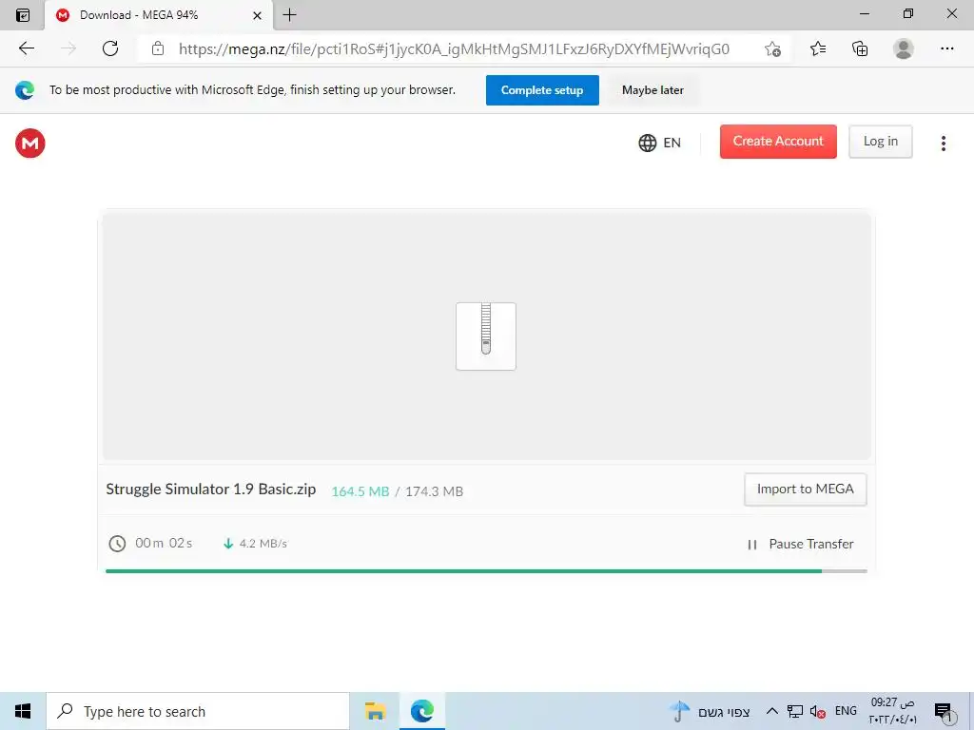The width and height of the screenshot is (974, 730).
Task: Click the 4.2 MB/s speed text
Action: pyautogui.click(x=263, y=544)
